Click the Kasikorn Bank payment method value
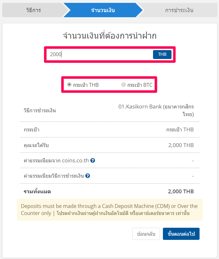This screenshot has height=259, width=219. (x=156, y=110)
